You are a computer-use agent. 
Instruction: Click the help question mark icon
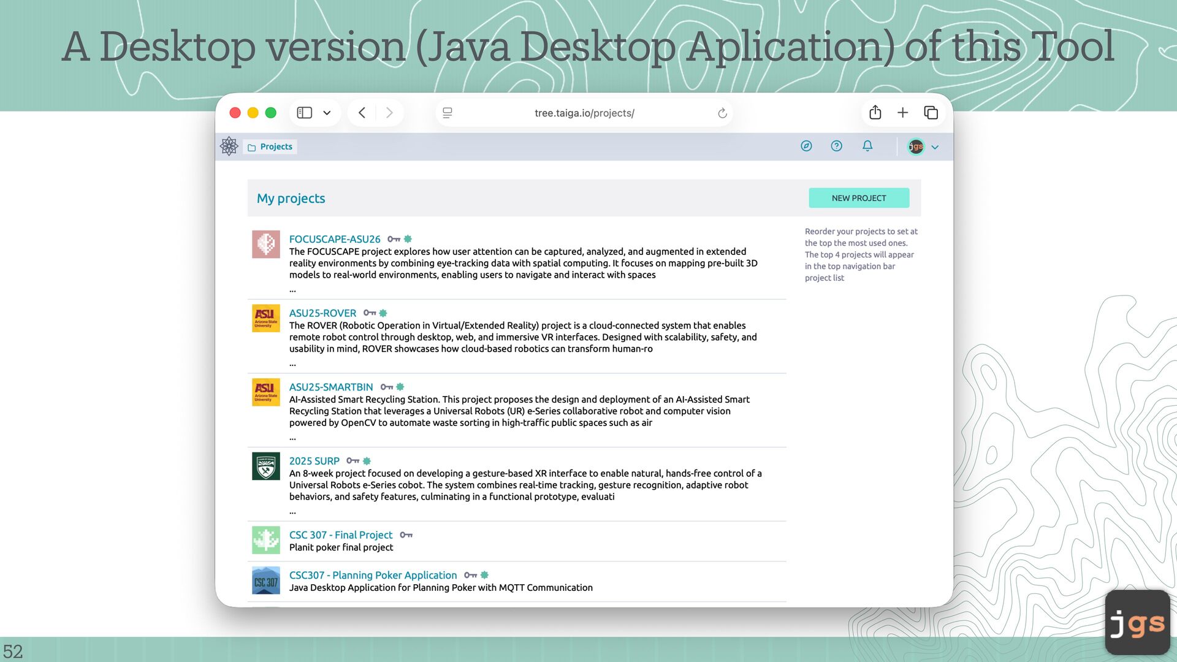836,146
